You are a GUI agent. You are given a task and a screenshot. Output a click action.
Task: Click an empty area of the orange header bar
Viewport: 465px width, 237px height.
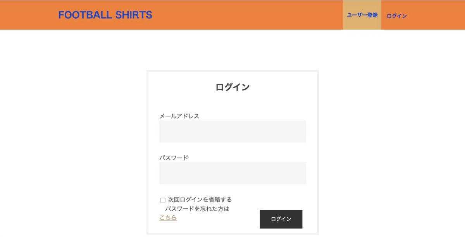pos(248,15)
